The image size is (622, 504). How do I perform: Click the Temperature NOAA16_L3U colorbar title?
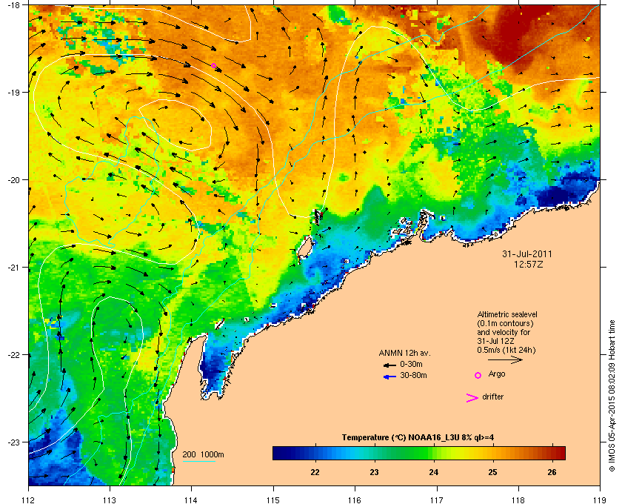point(418,438)
